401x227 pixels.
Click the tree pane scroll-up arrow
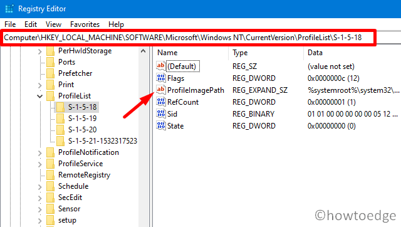(x=143, y=51)
